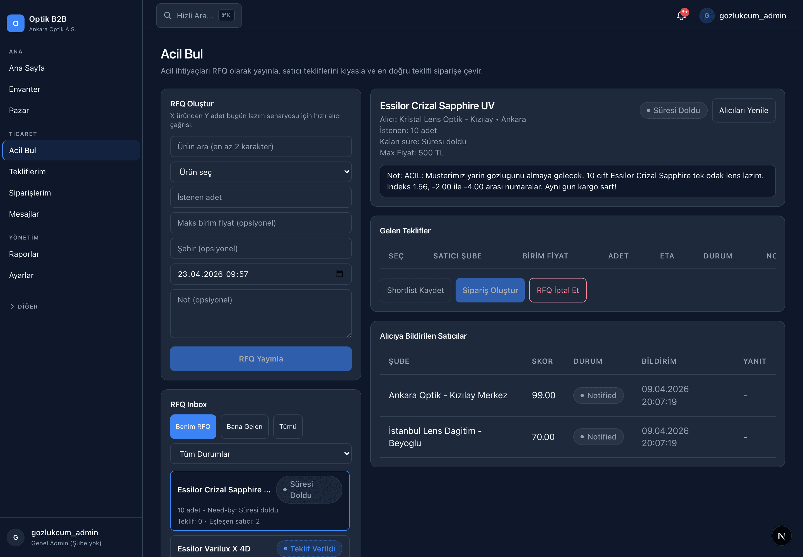Click the sidebar footer avatar G
Screen dimensions: 803x557
point(15,538)
